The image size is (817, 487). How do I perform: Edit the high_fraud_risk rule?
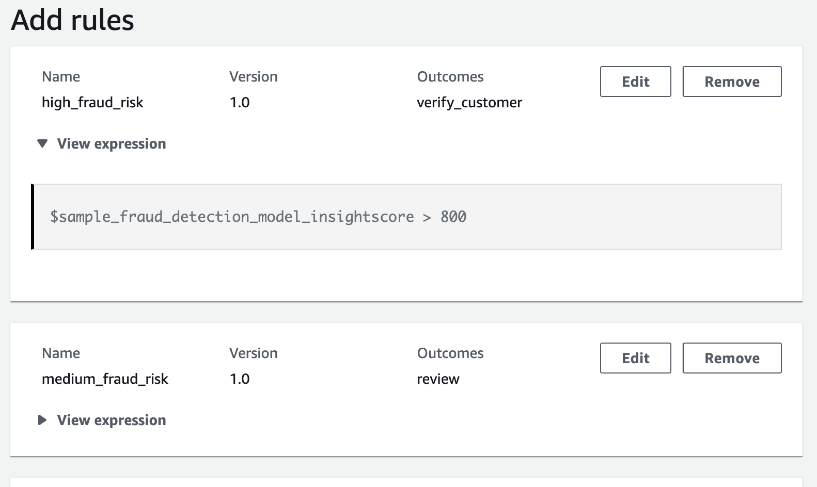pos(635,82)
